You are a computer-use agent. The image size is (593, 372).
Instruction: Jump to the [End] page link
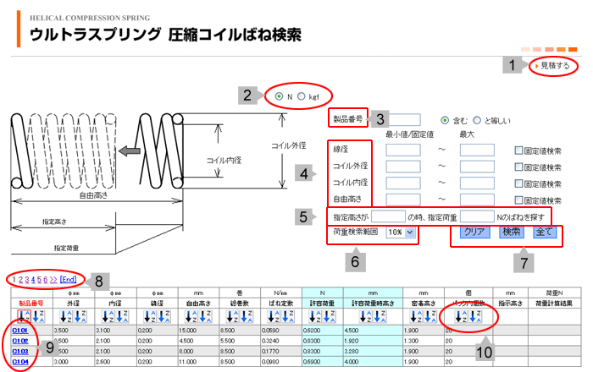(x=68, y=280)
